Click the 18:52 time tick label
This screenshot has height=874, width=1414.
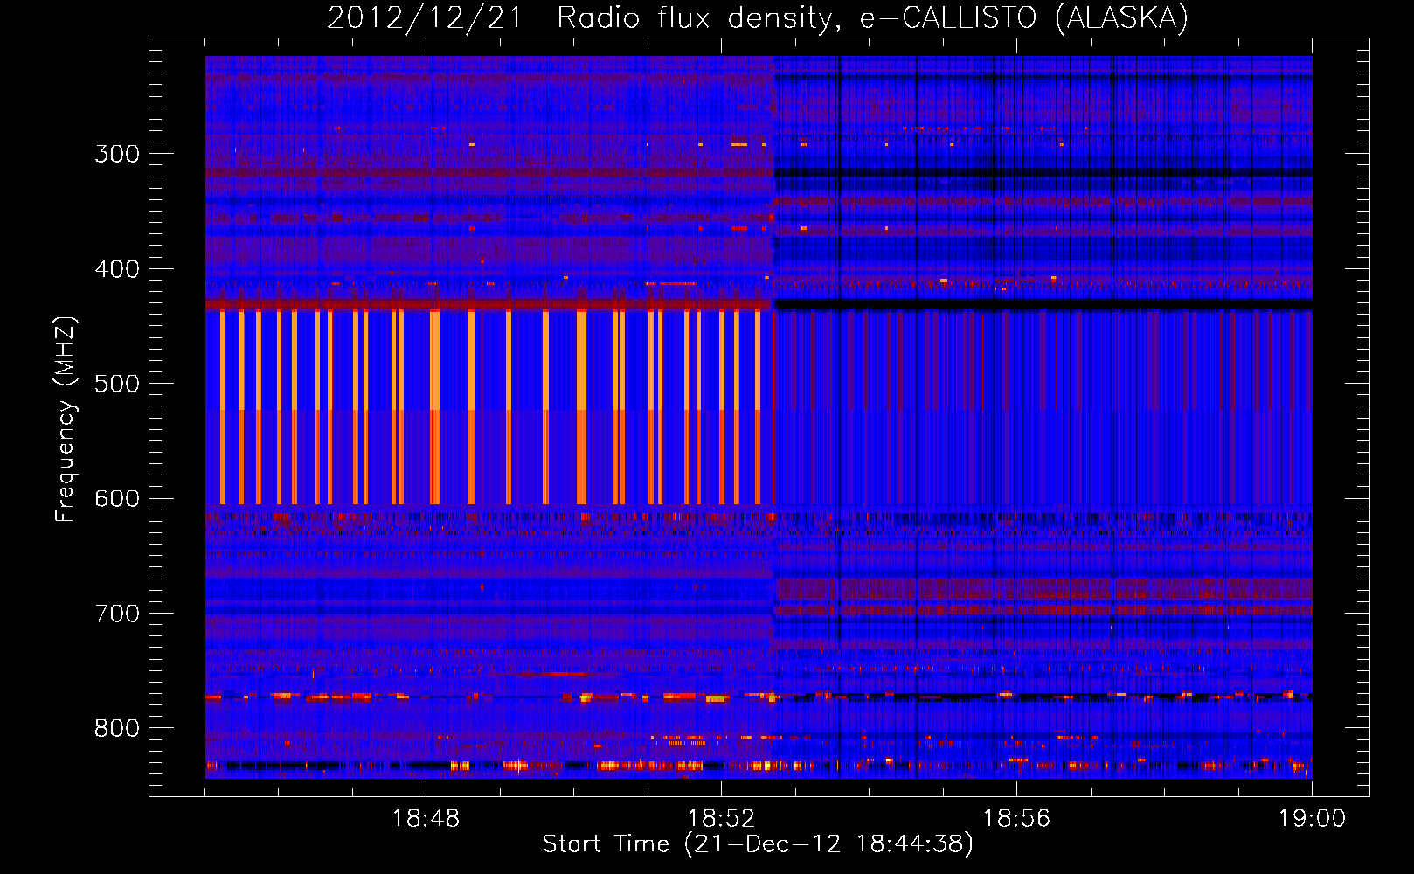722,819
